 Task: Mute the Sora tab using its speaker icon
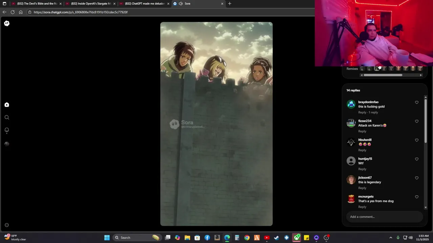click(181, 4)
